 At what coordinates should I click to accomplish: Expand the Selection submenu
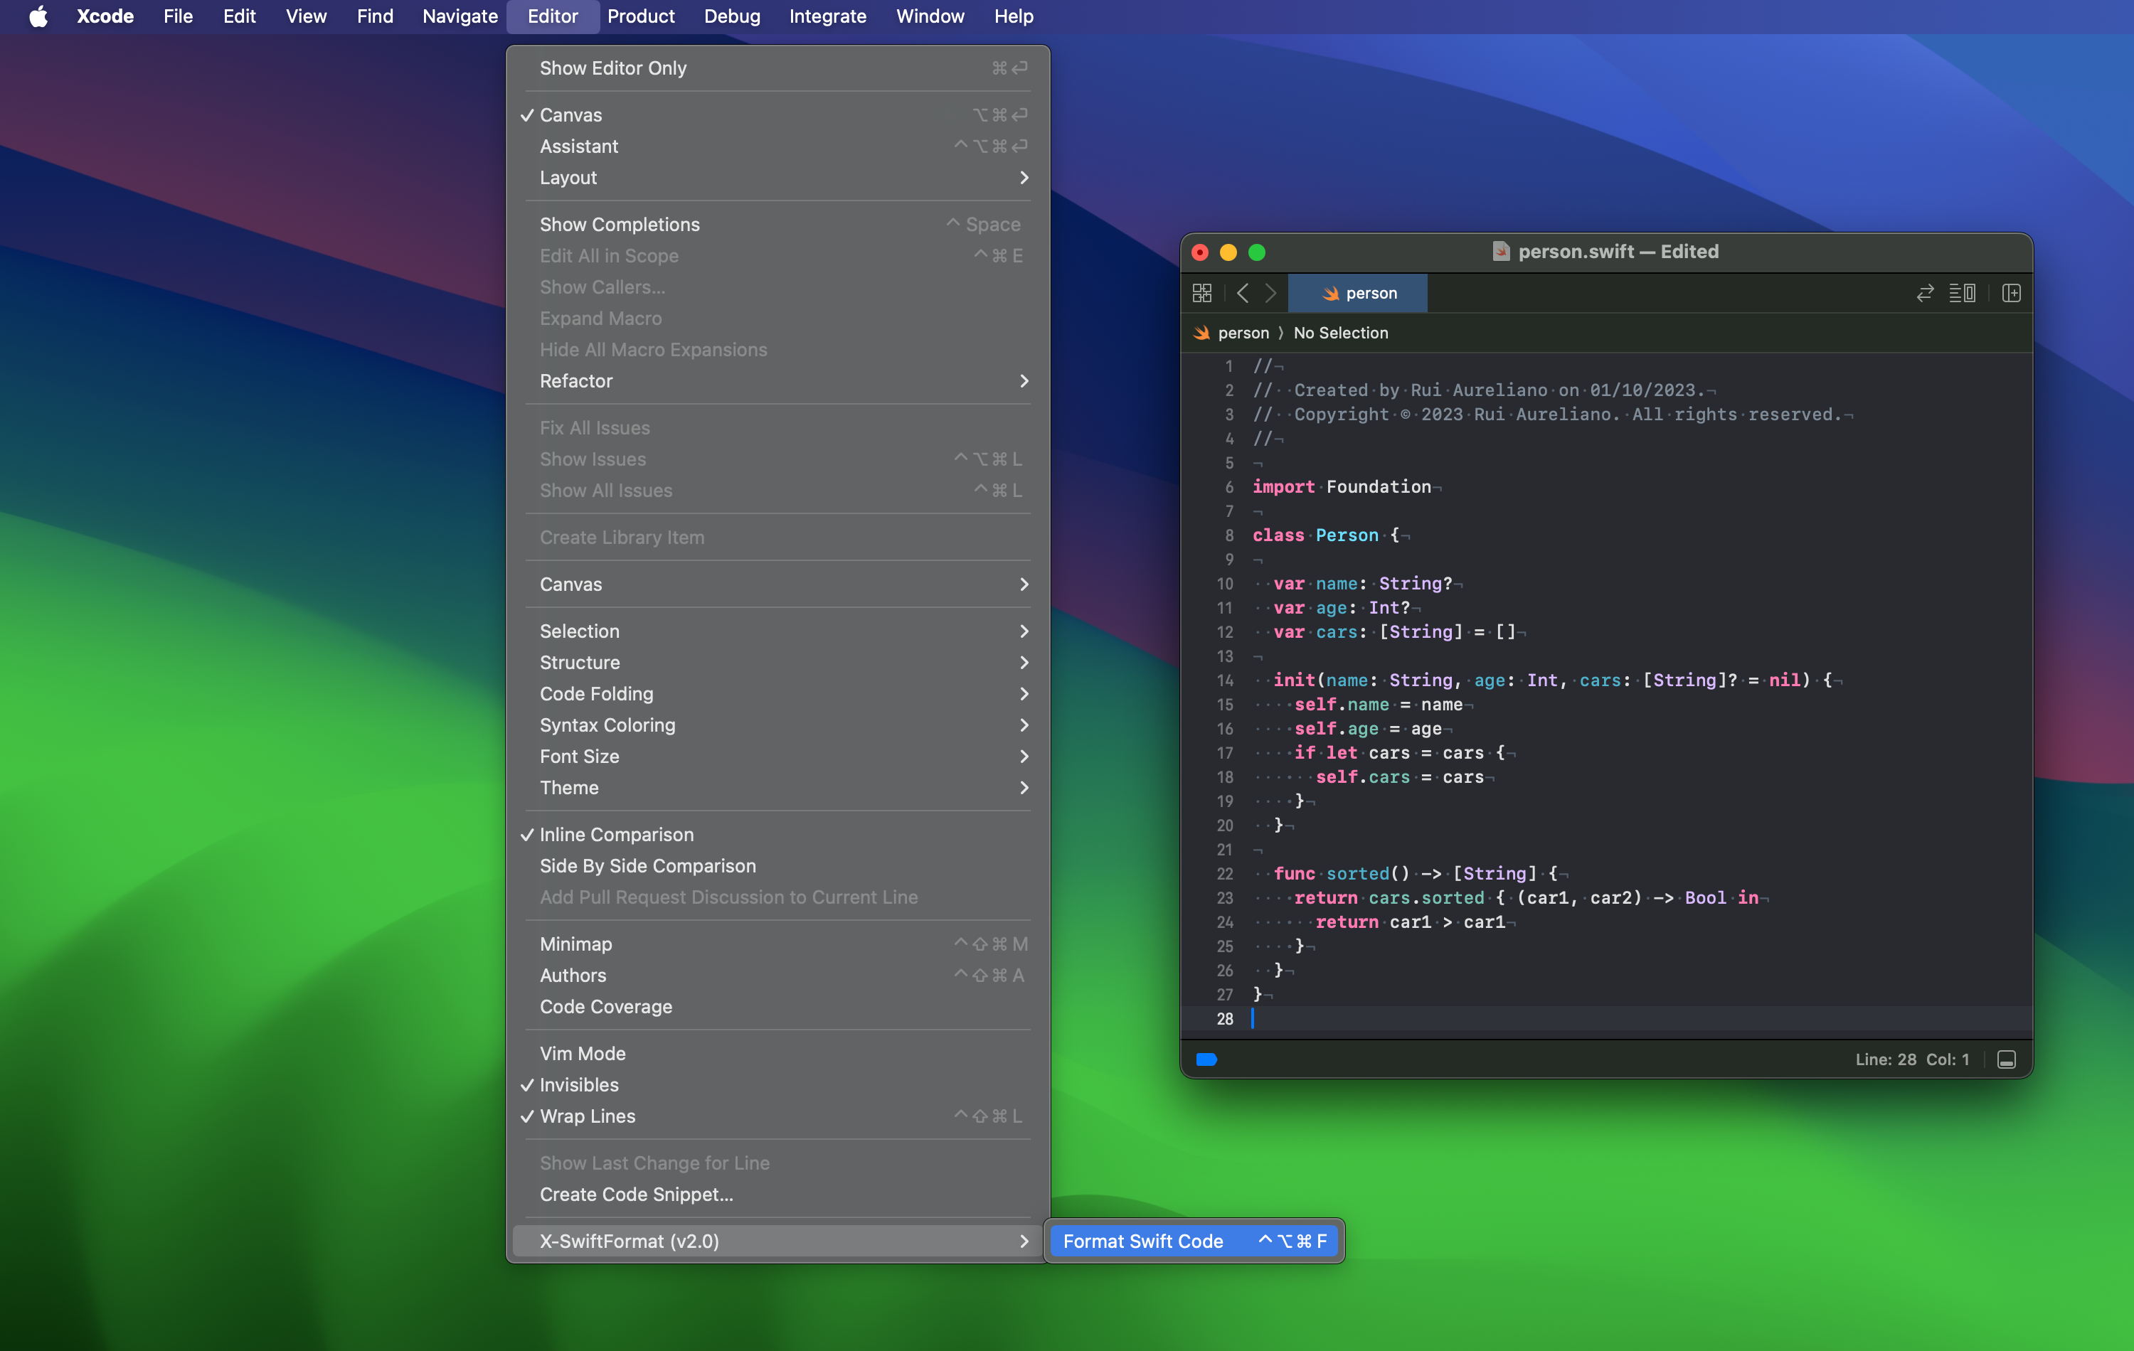click(x=778, y=631)
